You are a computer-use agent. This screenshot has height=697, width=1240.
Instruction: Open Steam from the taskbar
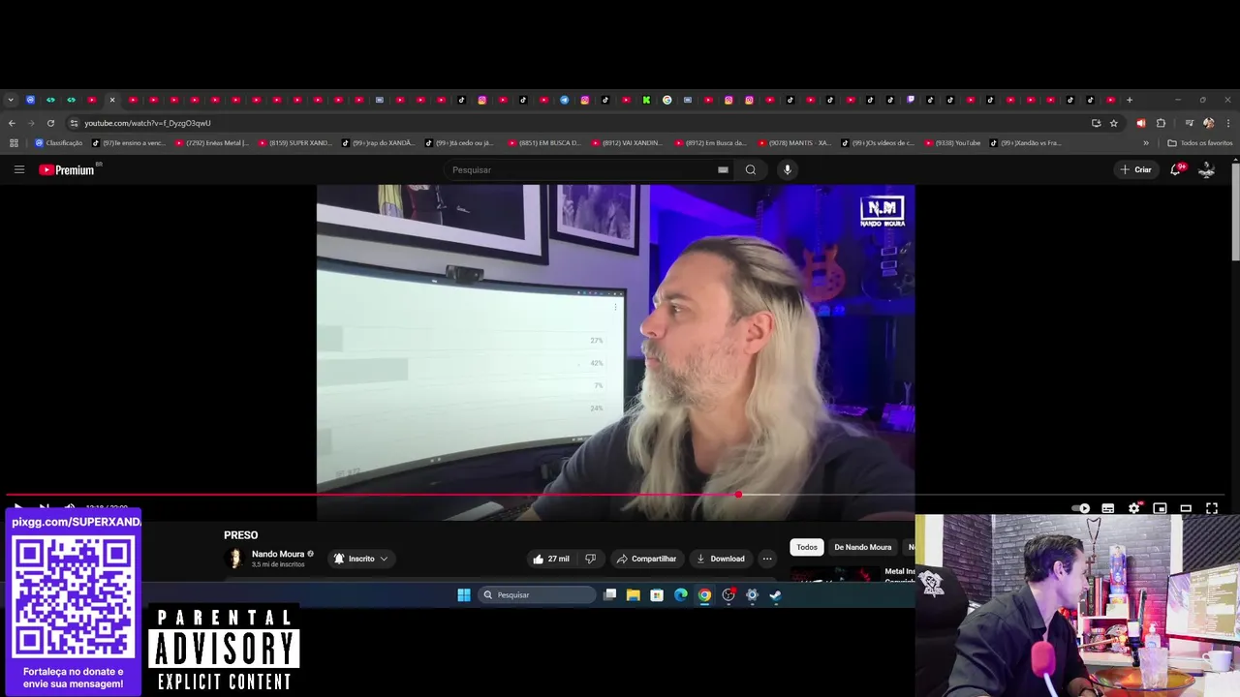(x=775, y=595)
